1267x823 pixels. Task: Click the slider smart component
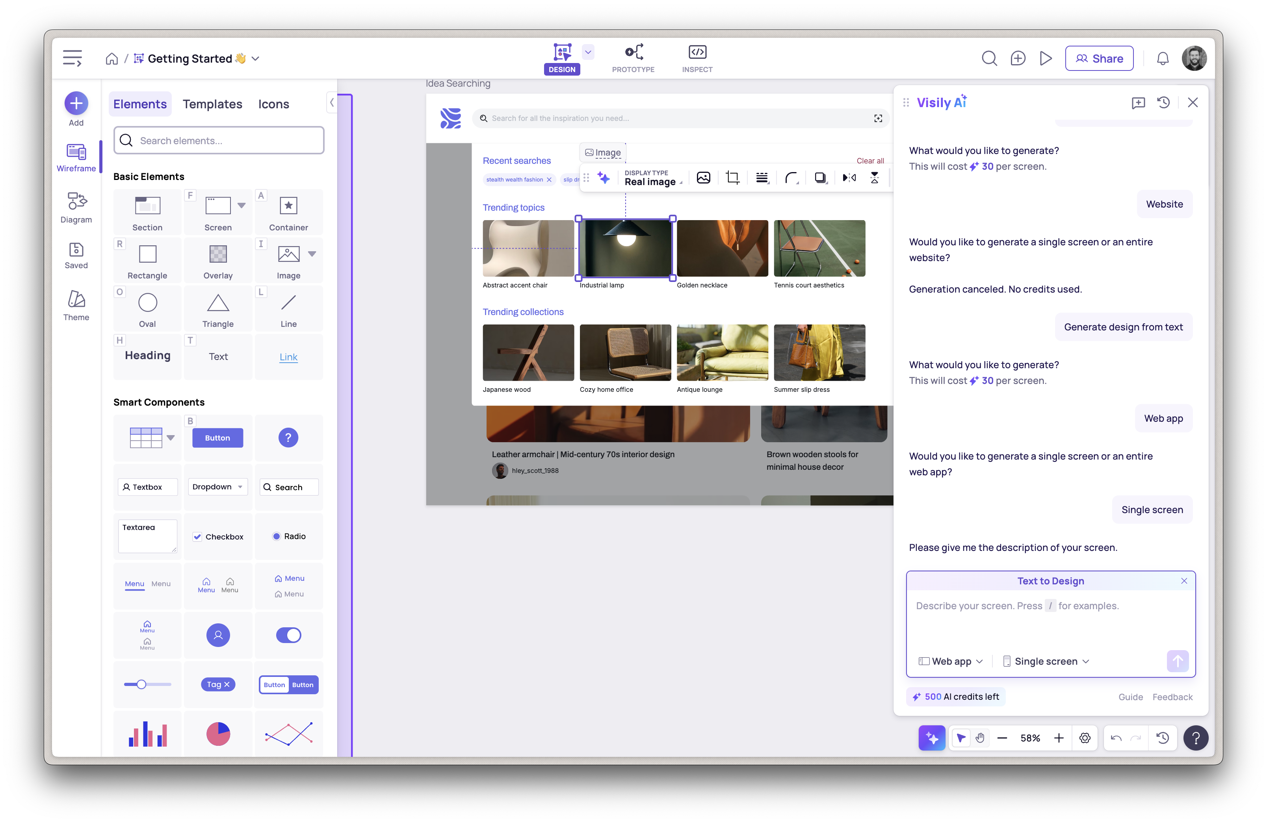pyautogui.click(x=147, y=685)
